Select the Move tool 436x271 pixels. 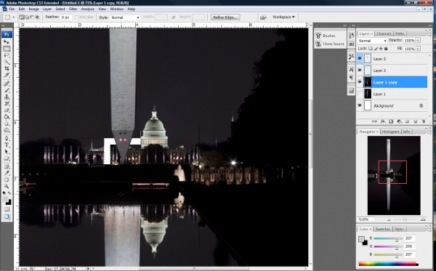click(x=7, y=42)
